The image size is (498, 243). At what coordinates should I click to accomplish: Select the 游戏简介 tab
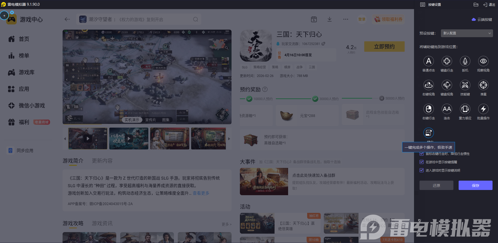point(73,161)
